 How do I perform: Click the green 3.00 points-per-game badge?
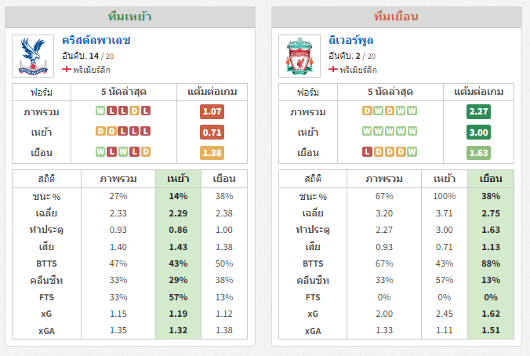pos(478,133)
